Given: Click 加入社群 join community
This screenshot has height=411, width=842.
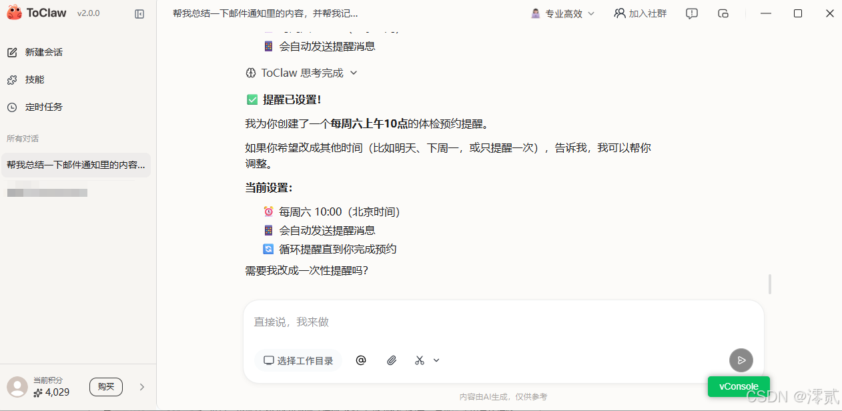Looking at the screenshot, I should pos(640,13).
